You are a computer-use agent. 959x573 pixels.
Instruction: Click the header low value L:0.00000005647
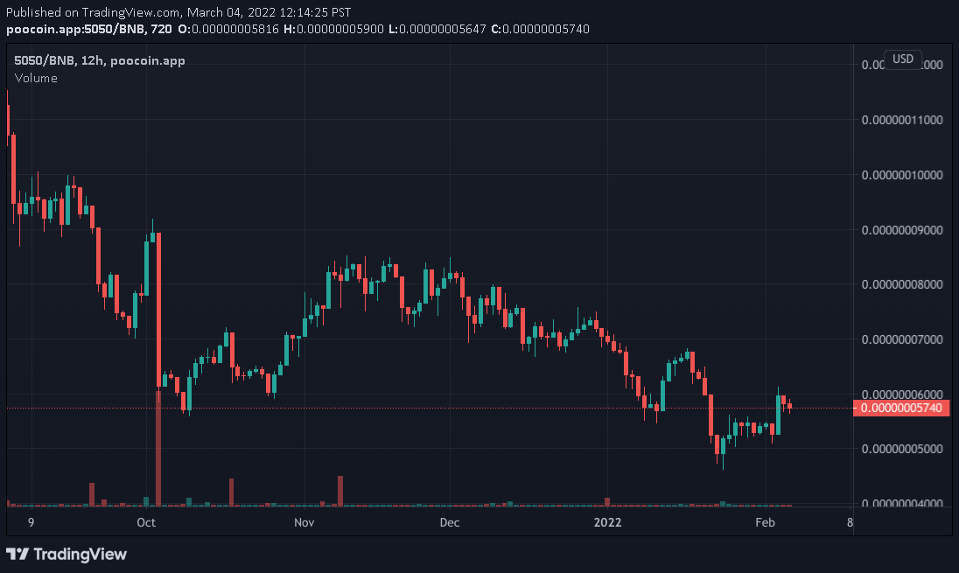tap(437, 29)
